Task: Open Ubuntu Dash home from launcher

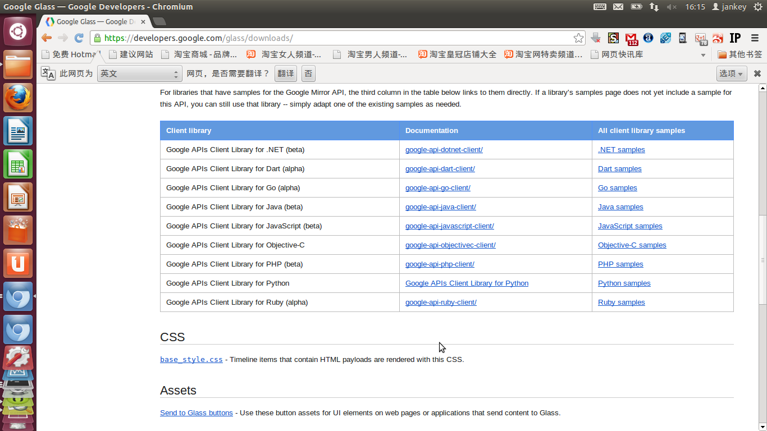Action: [18, 31]
